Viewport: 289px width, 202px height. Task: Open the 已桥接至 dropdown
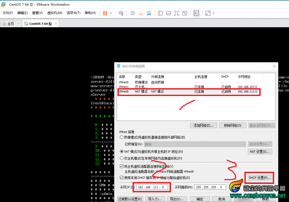tap(195, 144)
